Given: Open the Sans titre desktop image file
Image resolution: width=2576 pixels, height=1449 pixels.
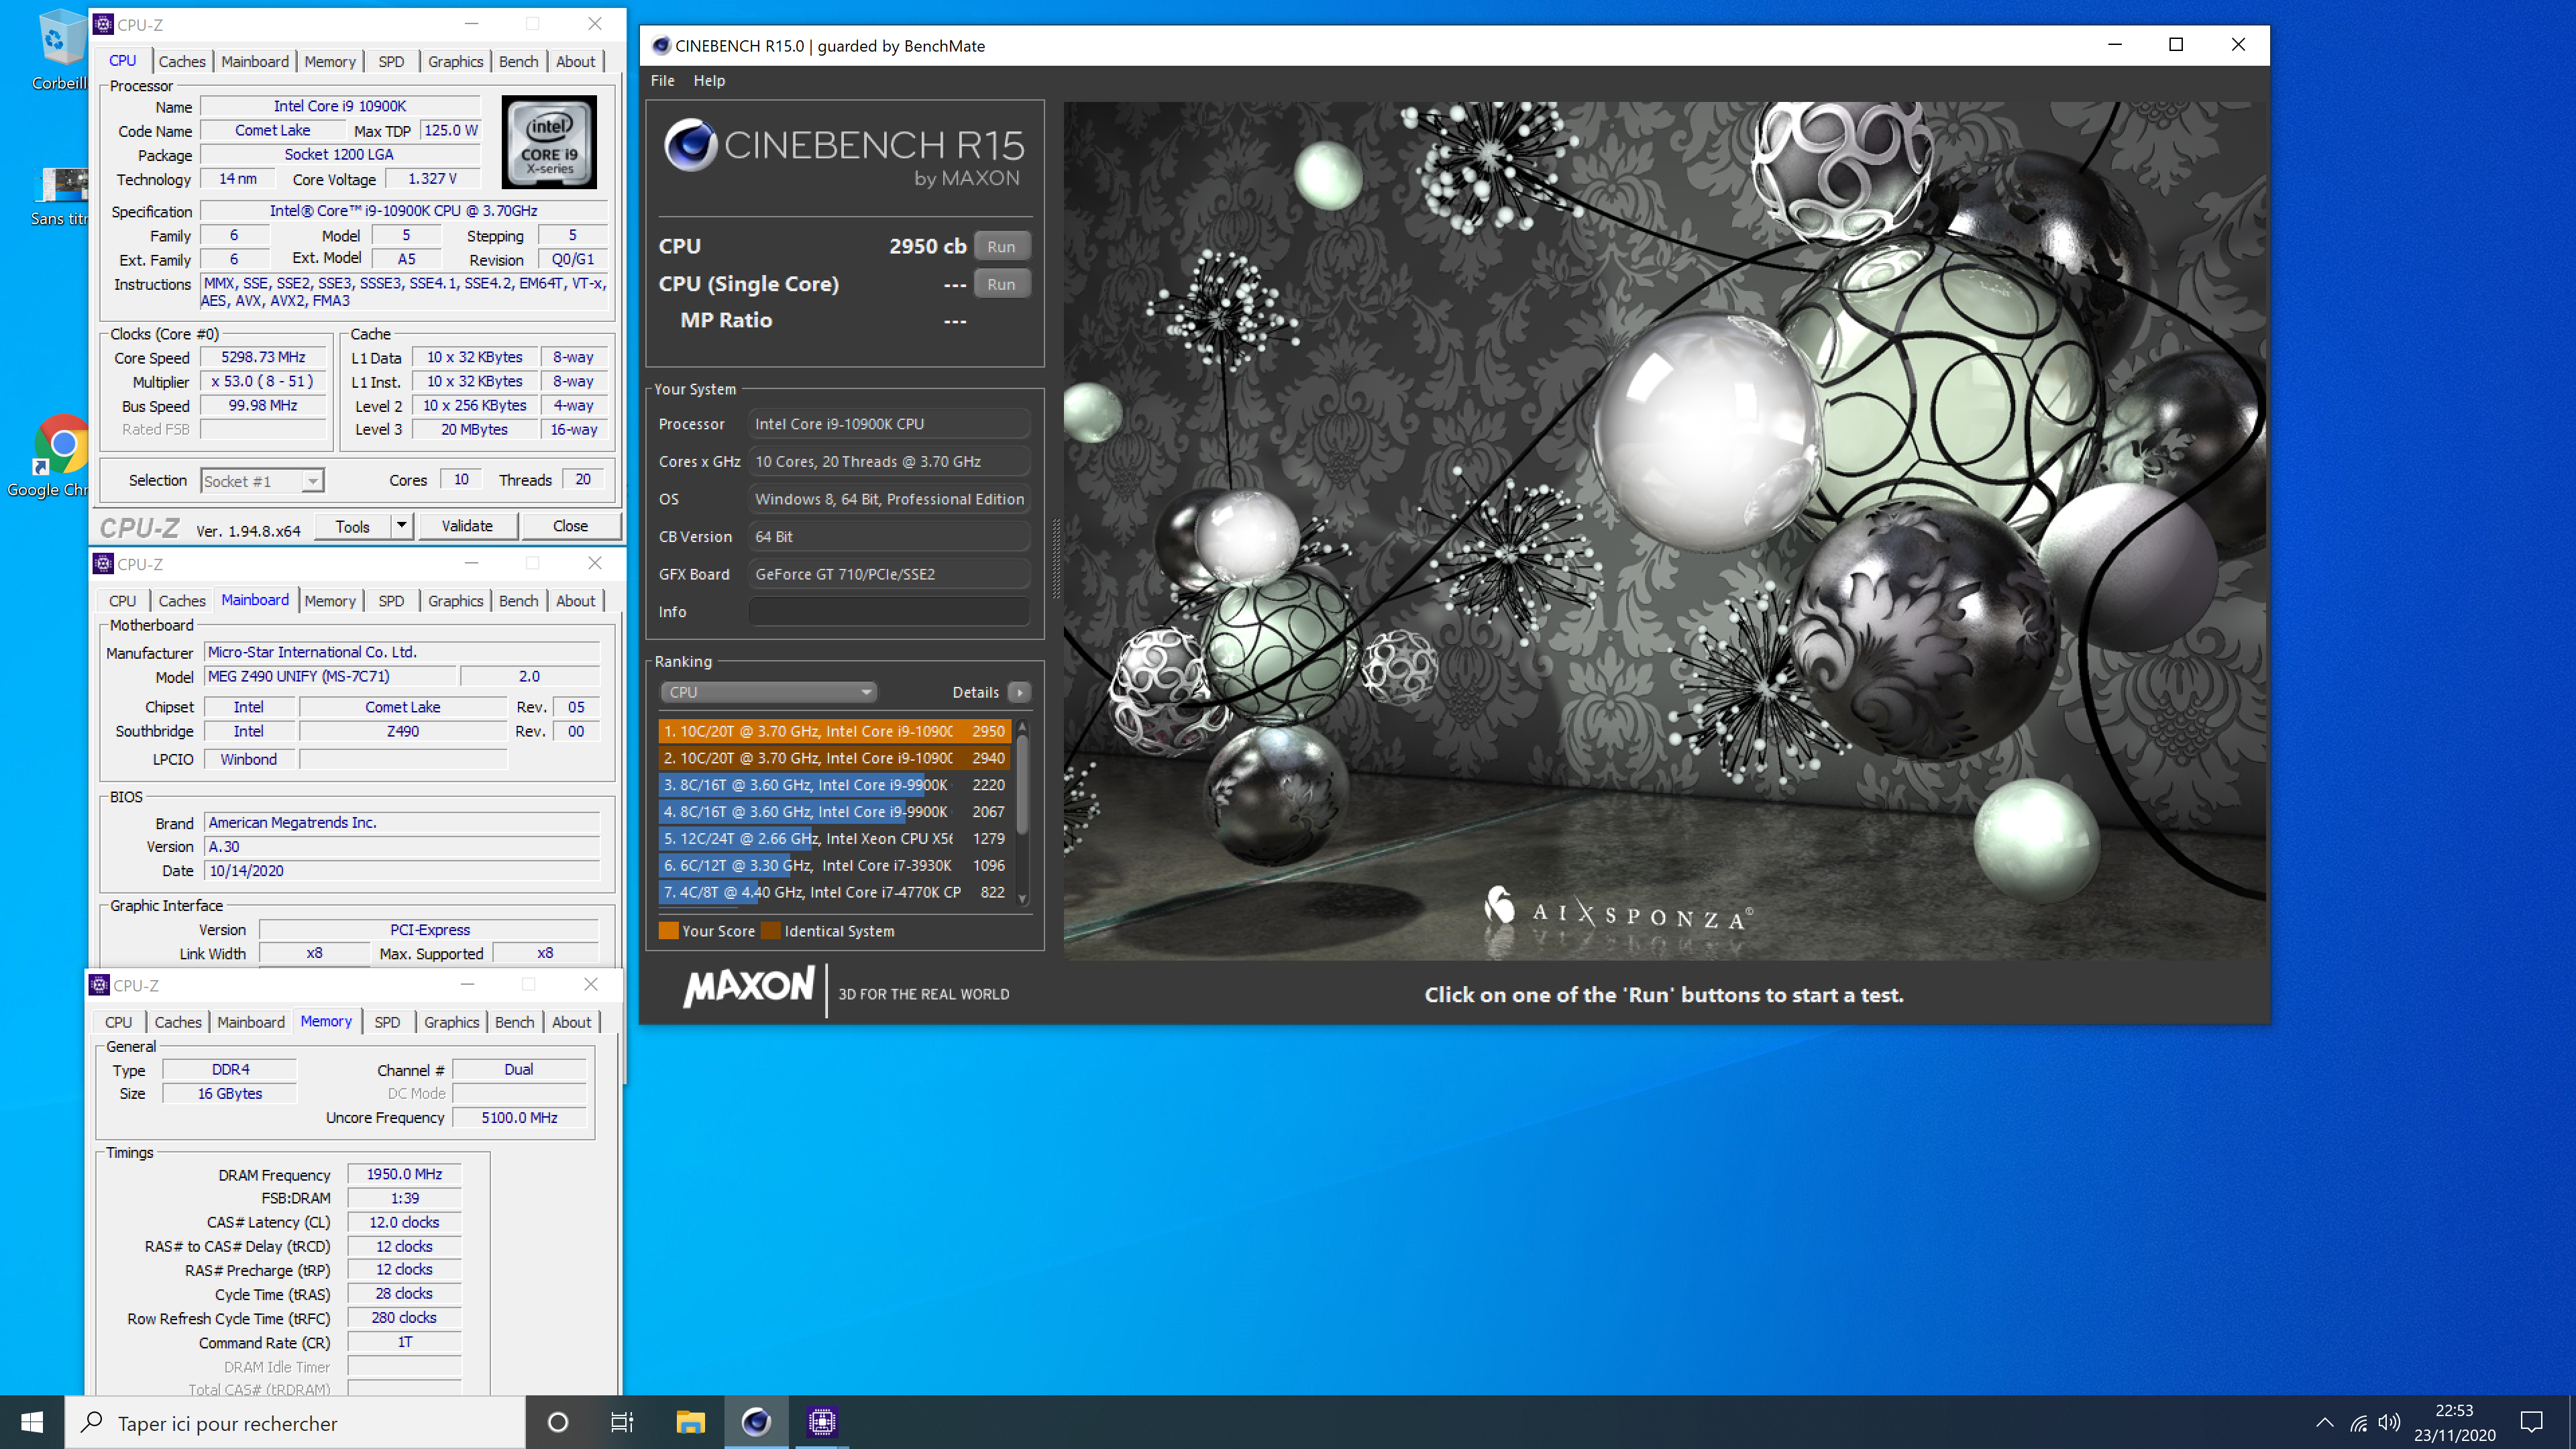Looking at the screenshot, I should tap(62, 195).
